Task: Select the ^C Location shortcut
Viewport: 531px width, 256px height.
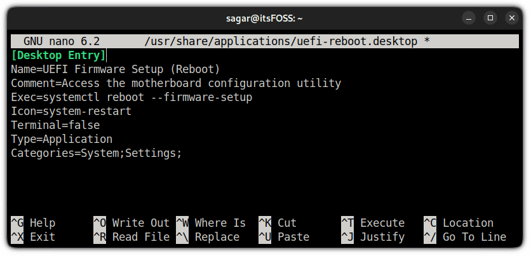Action: click(x=459, y=223)
